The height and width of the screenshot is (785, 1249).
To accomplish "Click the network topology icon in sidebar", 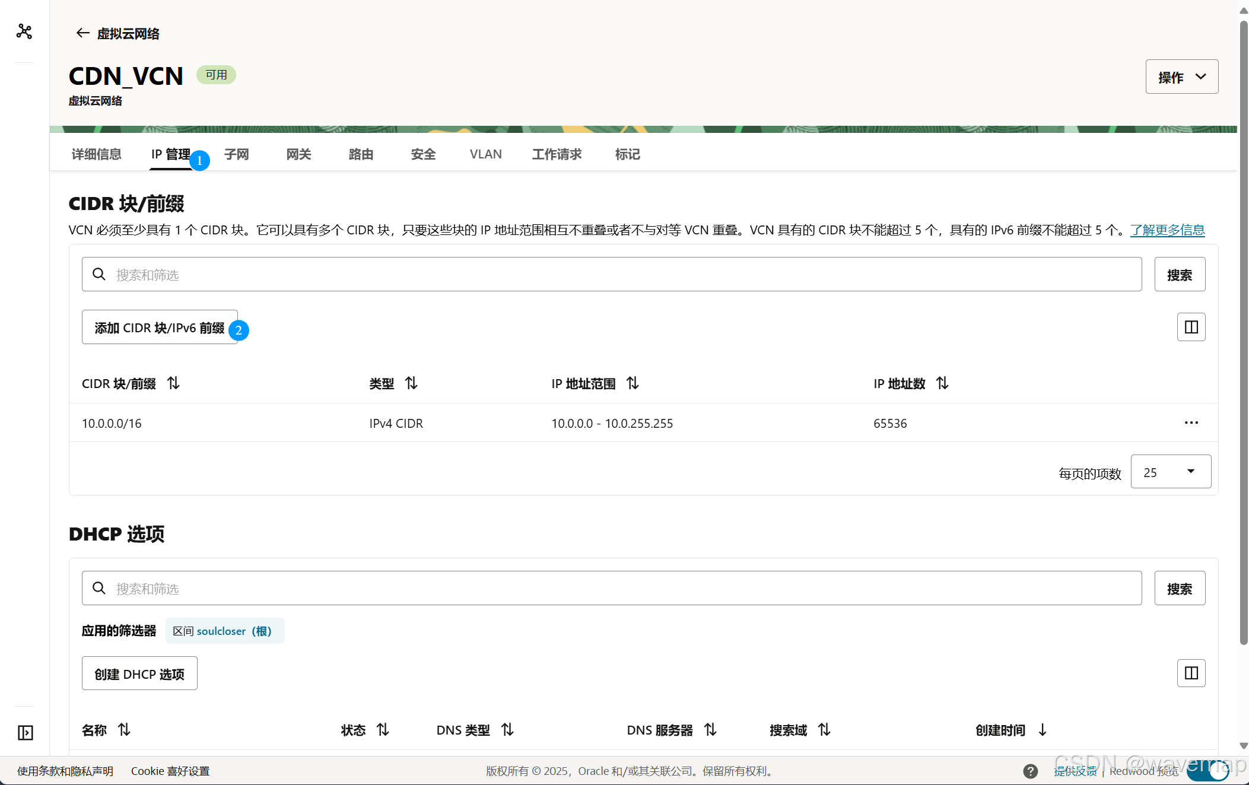I will [24, 31].
